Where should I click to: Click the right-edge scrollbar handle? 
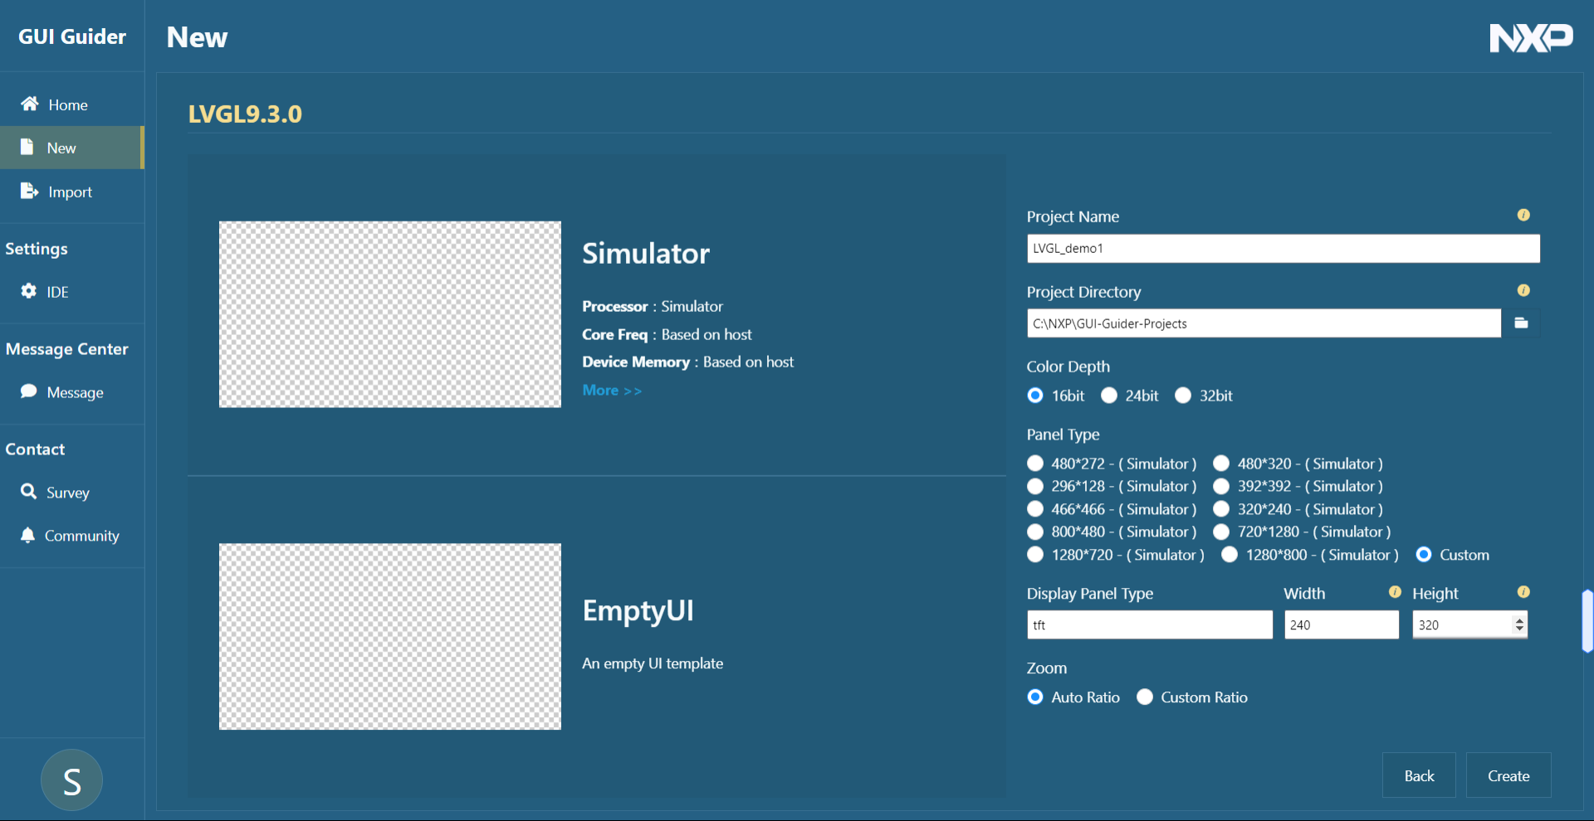coord(1588,621)
